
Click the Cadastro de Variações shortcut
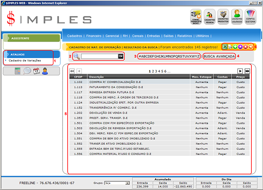tap(24, 61)
